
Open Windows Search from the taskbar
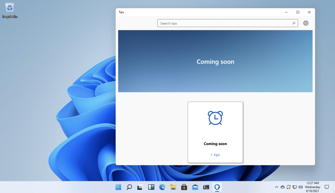point(129,187)
